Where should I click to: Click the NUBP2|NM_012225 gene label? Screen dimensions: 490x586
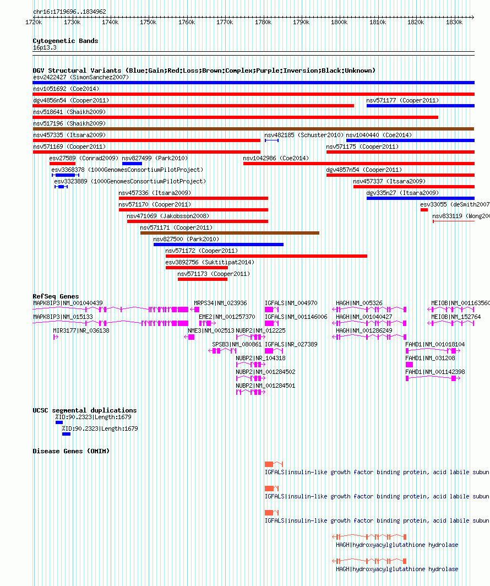260,331
